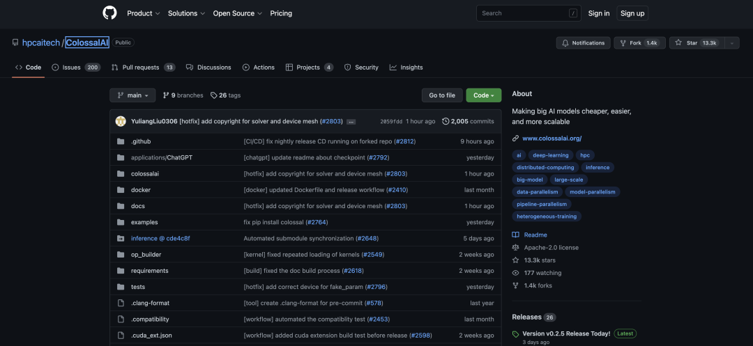Viewport: 753px width, 346px height.
Task: Open the requirements folder
Action: click(149, 271)
